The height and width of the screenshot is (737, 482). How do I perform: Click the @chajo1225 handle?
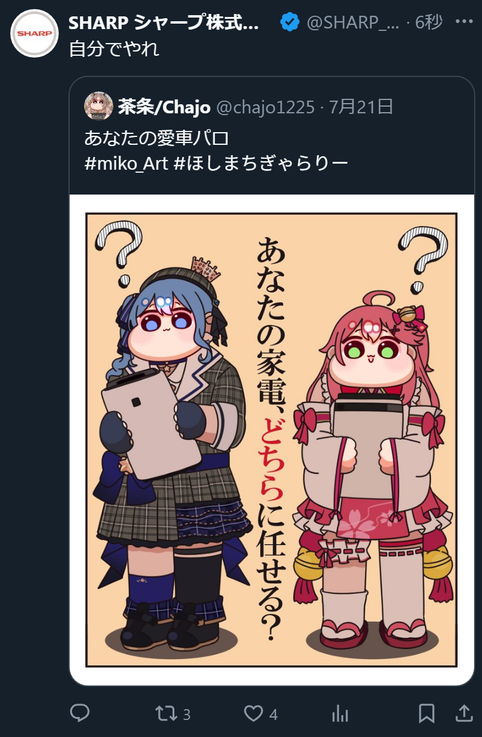coord(266,107)
